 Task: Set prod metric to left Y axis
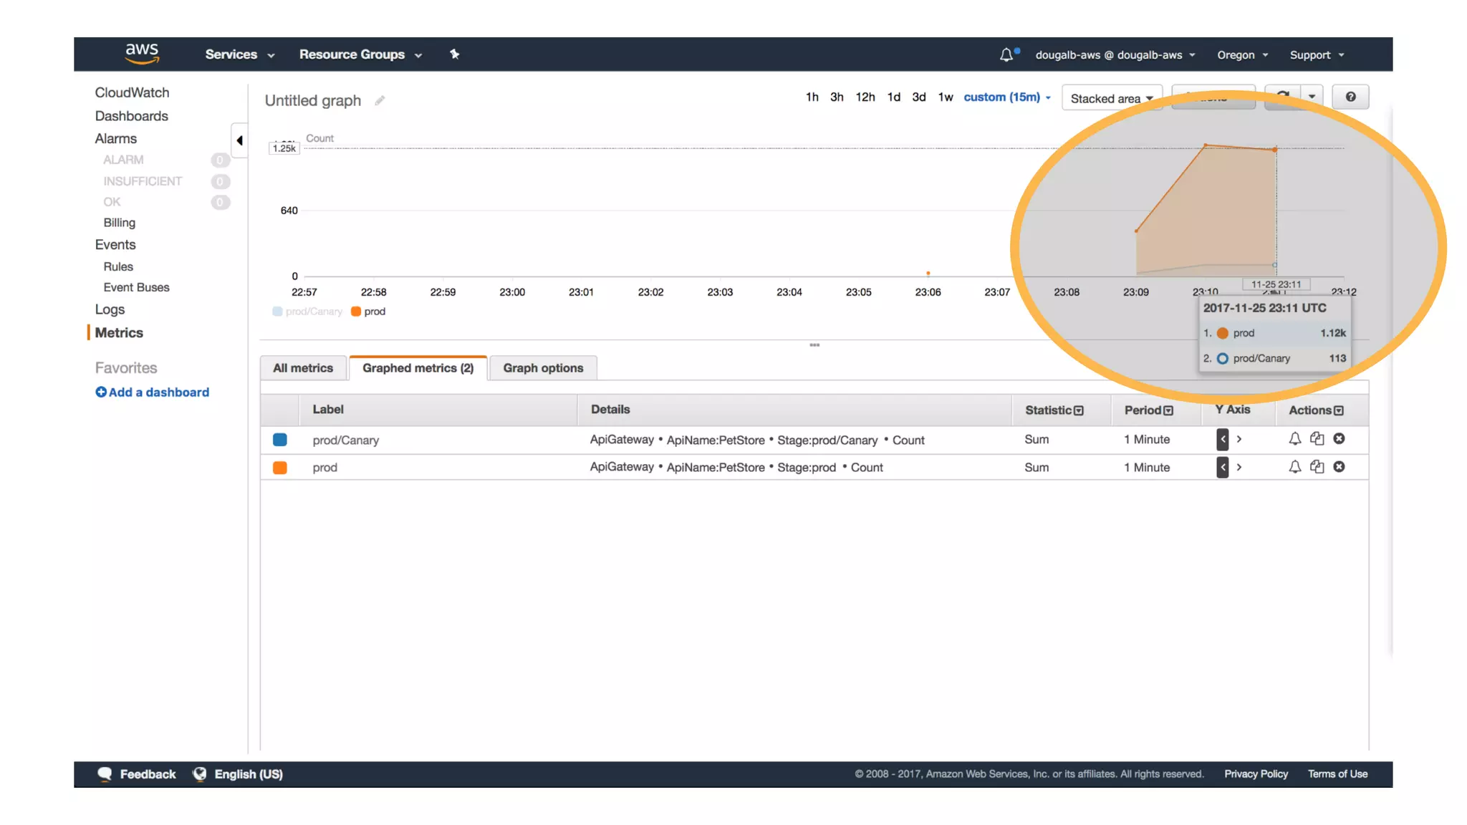[1223, 467]
